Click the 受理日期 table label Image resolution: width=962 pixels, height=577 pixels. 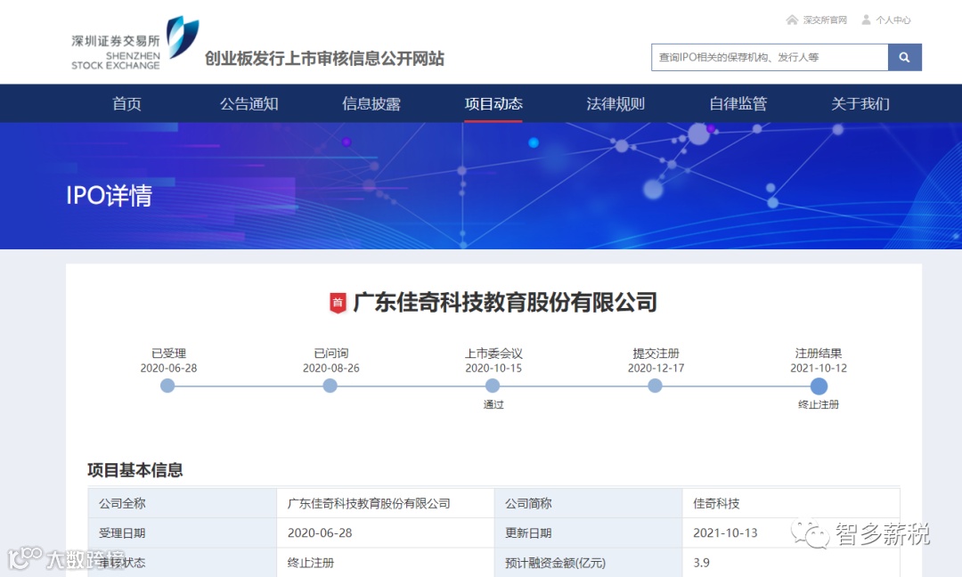click(122, 532)
